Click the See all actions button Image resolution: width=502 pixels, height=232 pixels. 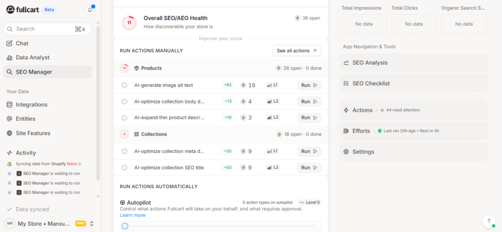point(297,51)
